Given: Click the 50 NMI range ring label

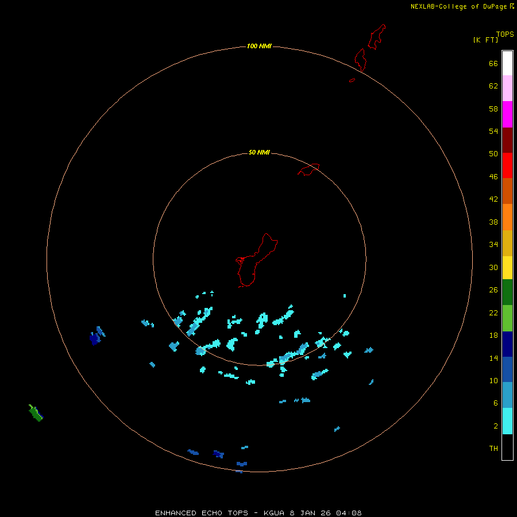Looking at the screenshot, I should 259,152.
